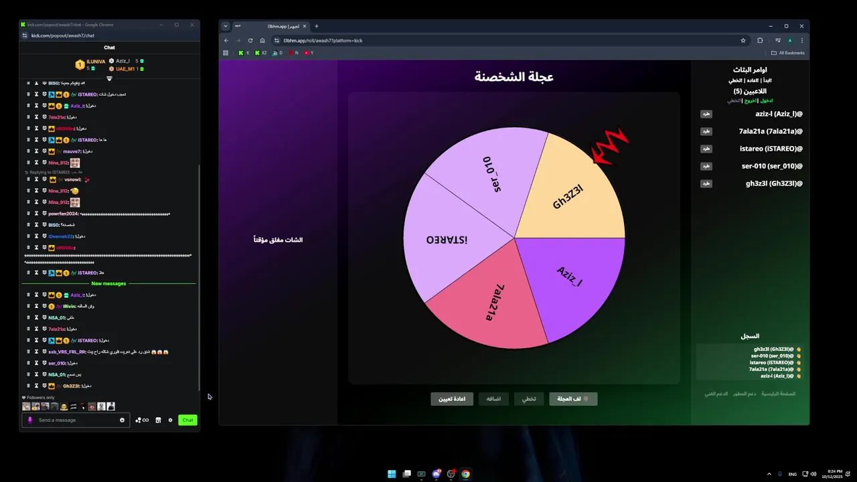Show hidden tray icons chevron
The image size is (857, 482).
769,474
